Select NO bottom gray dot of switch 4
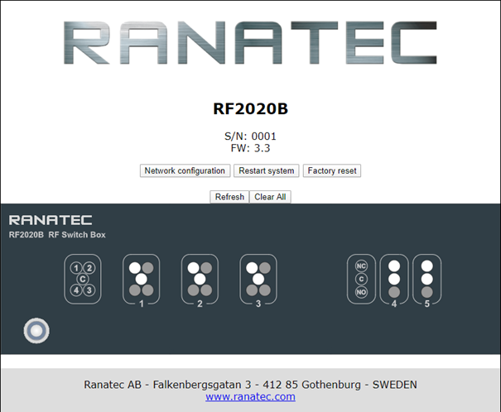Image resolution: width=501 pixels, height=412 pixels. 394,292
